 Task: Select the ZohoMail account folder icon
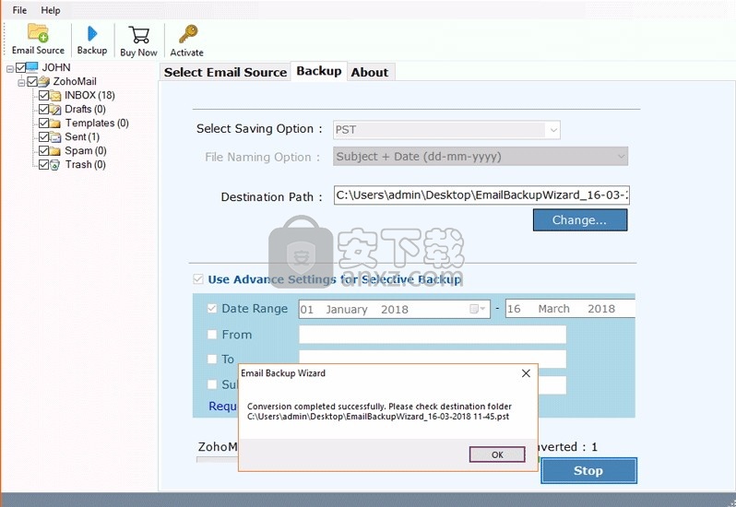43,82
